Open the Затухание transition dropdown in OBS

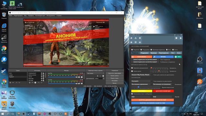tap(96, 73)
